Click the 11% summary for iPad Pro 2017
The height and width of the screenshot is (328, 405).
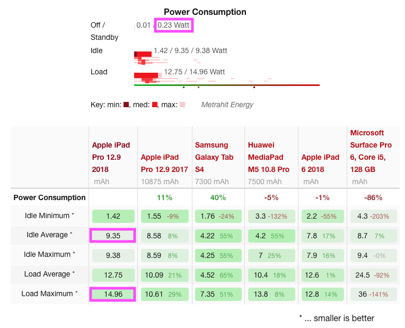coord(164,197)
